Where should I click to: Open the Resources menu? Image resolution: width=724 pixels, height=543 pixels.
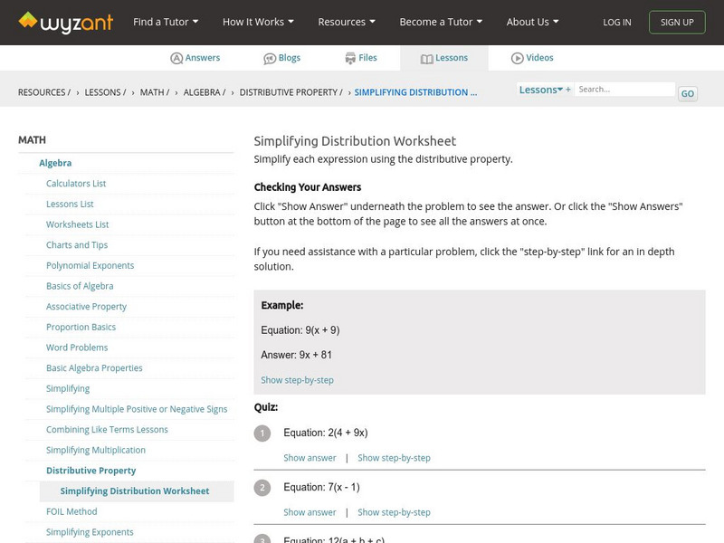tap(348, 22)
